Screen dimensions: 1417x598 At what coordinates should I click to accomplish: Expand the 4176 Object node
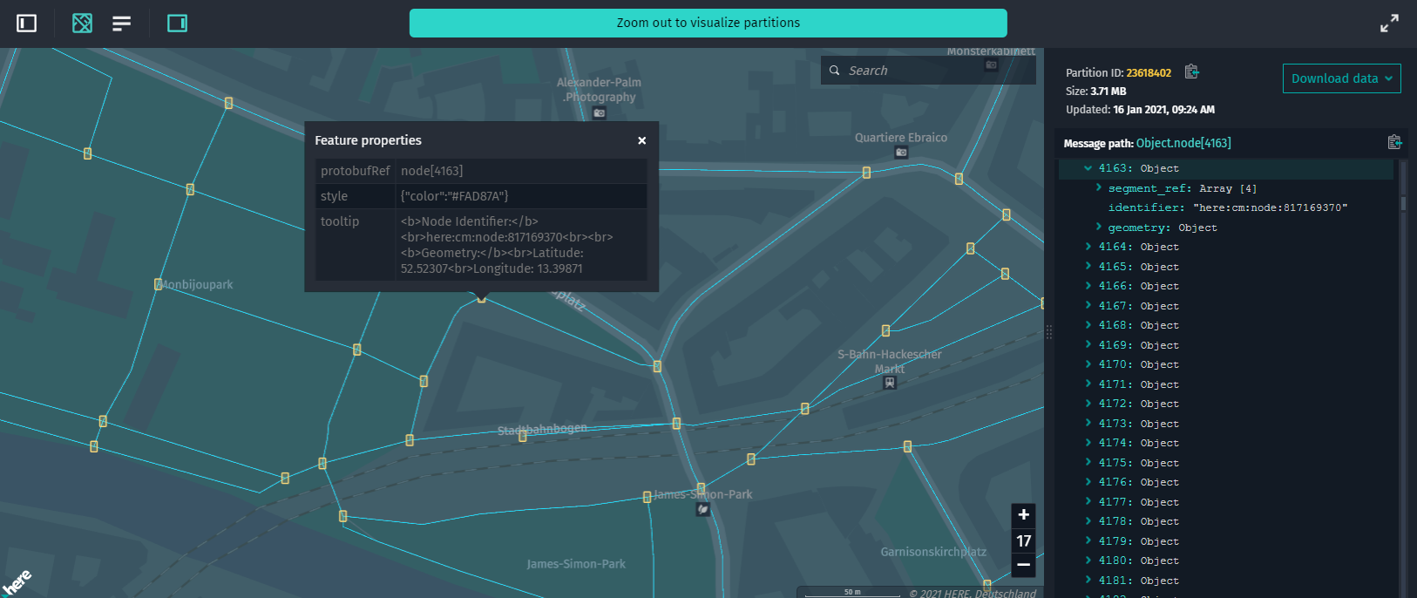(x=1088, y=482)
